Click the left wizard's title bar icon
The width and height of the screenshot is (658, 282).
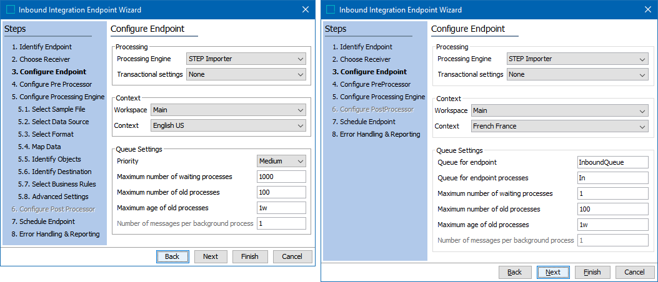11,9
